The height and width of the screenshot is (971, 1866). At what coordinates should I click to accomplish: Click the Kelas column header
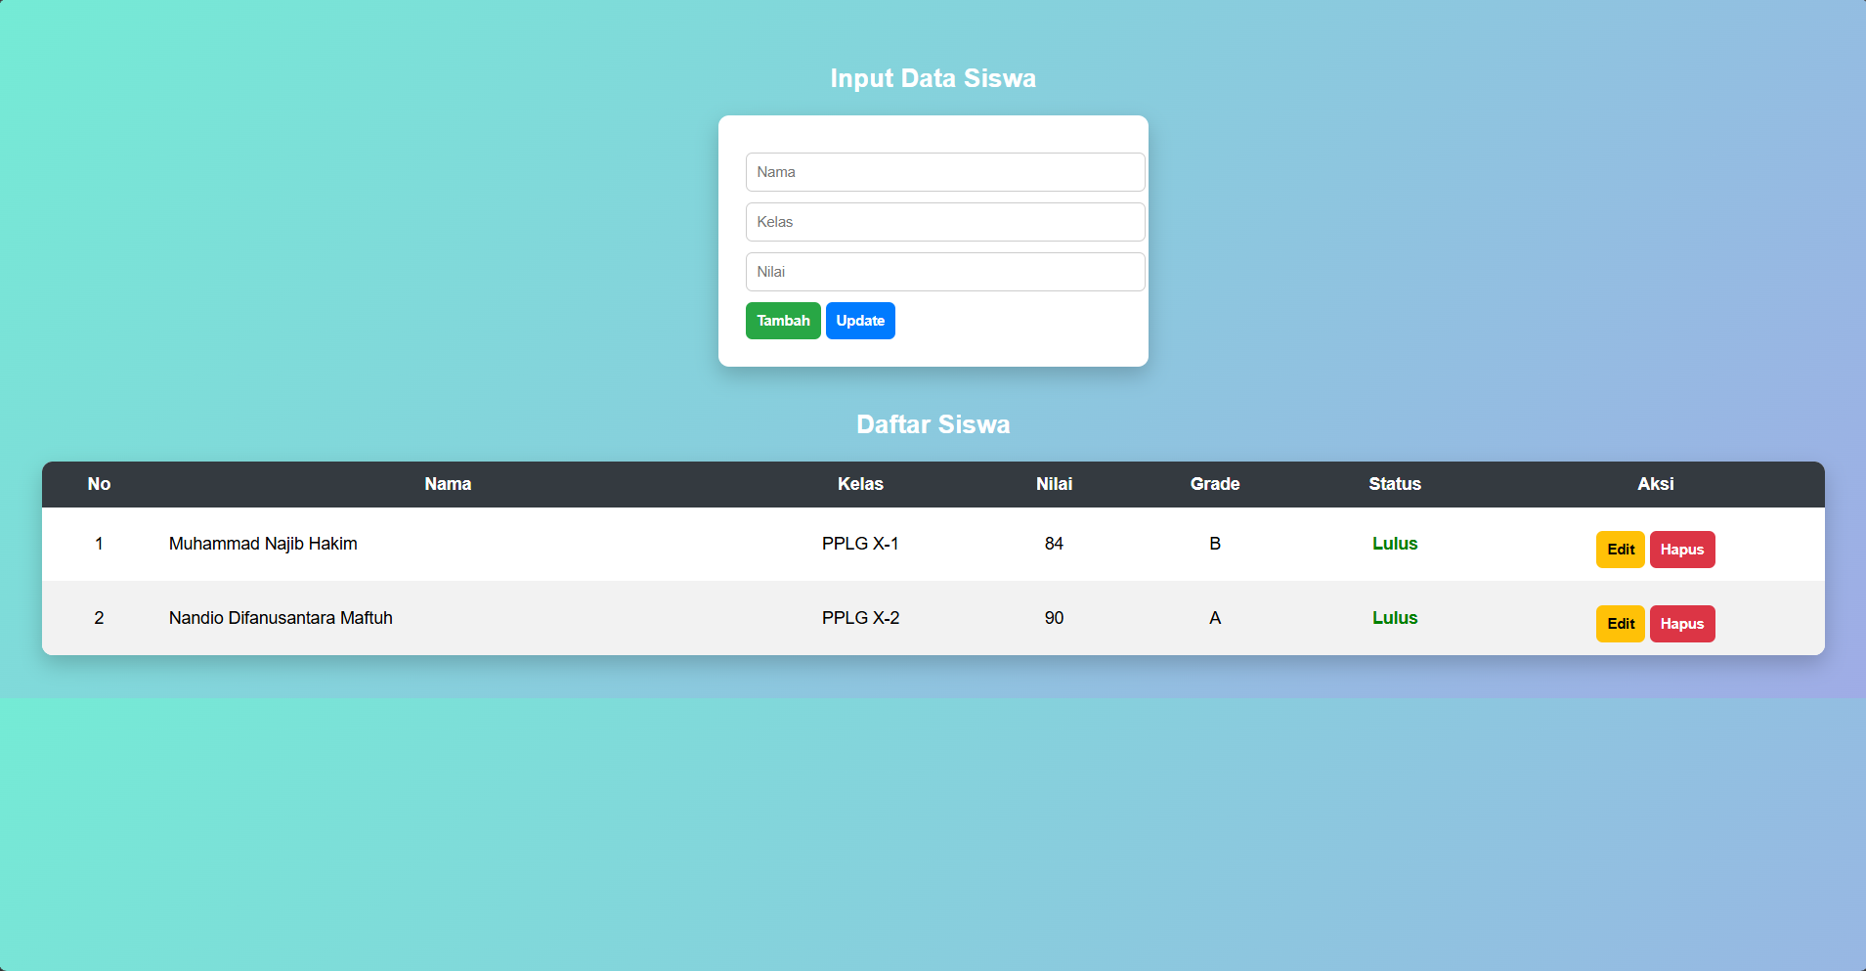860,484
